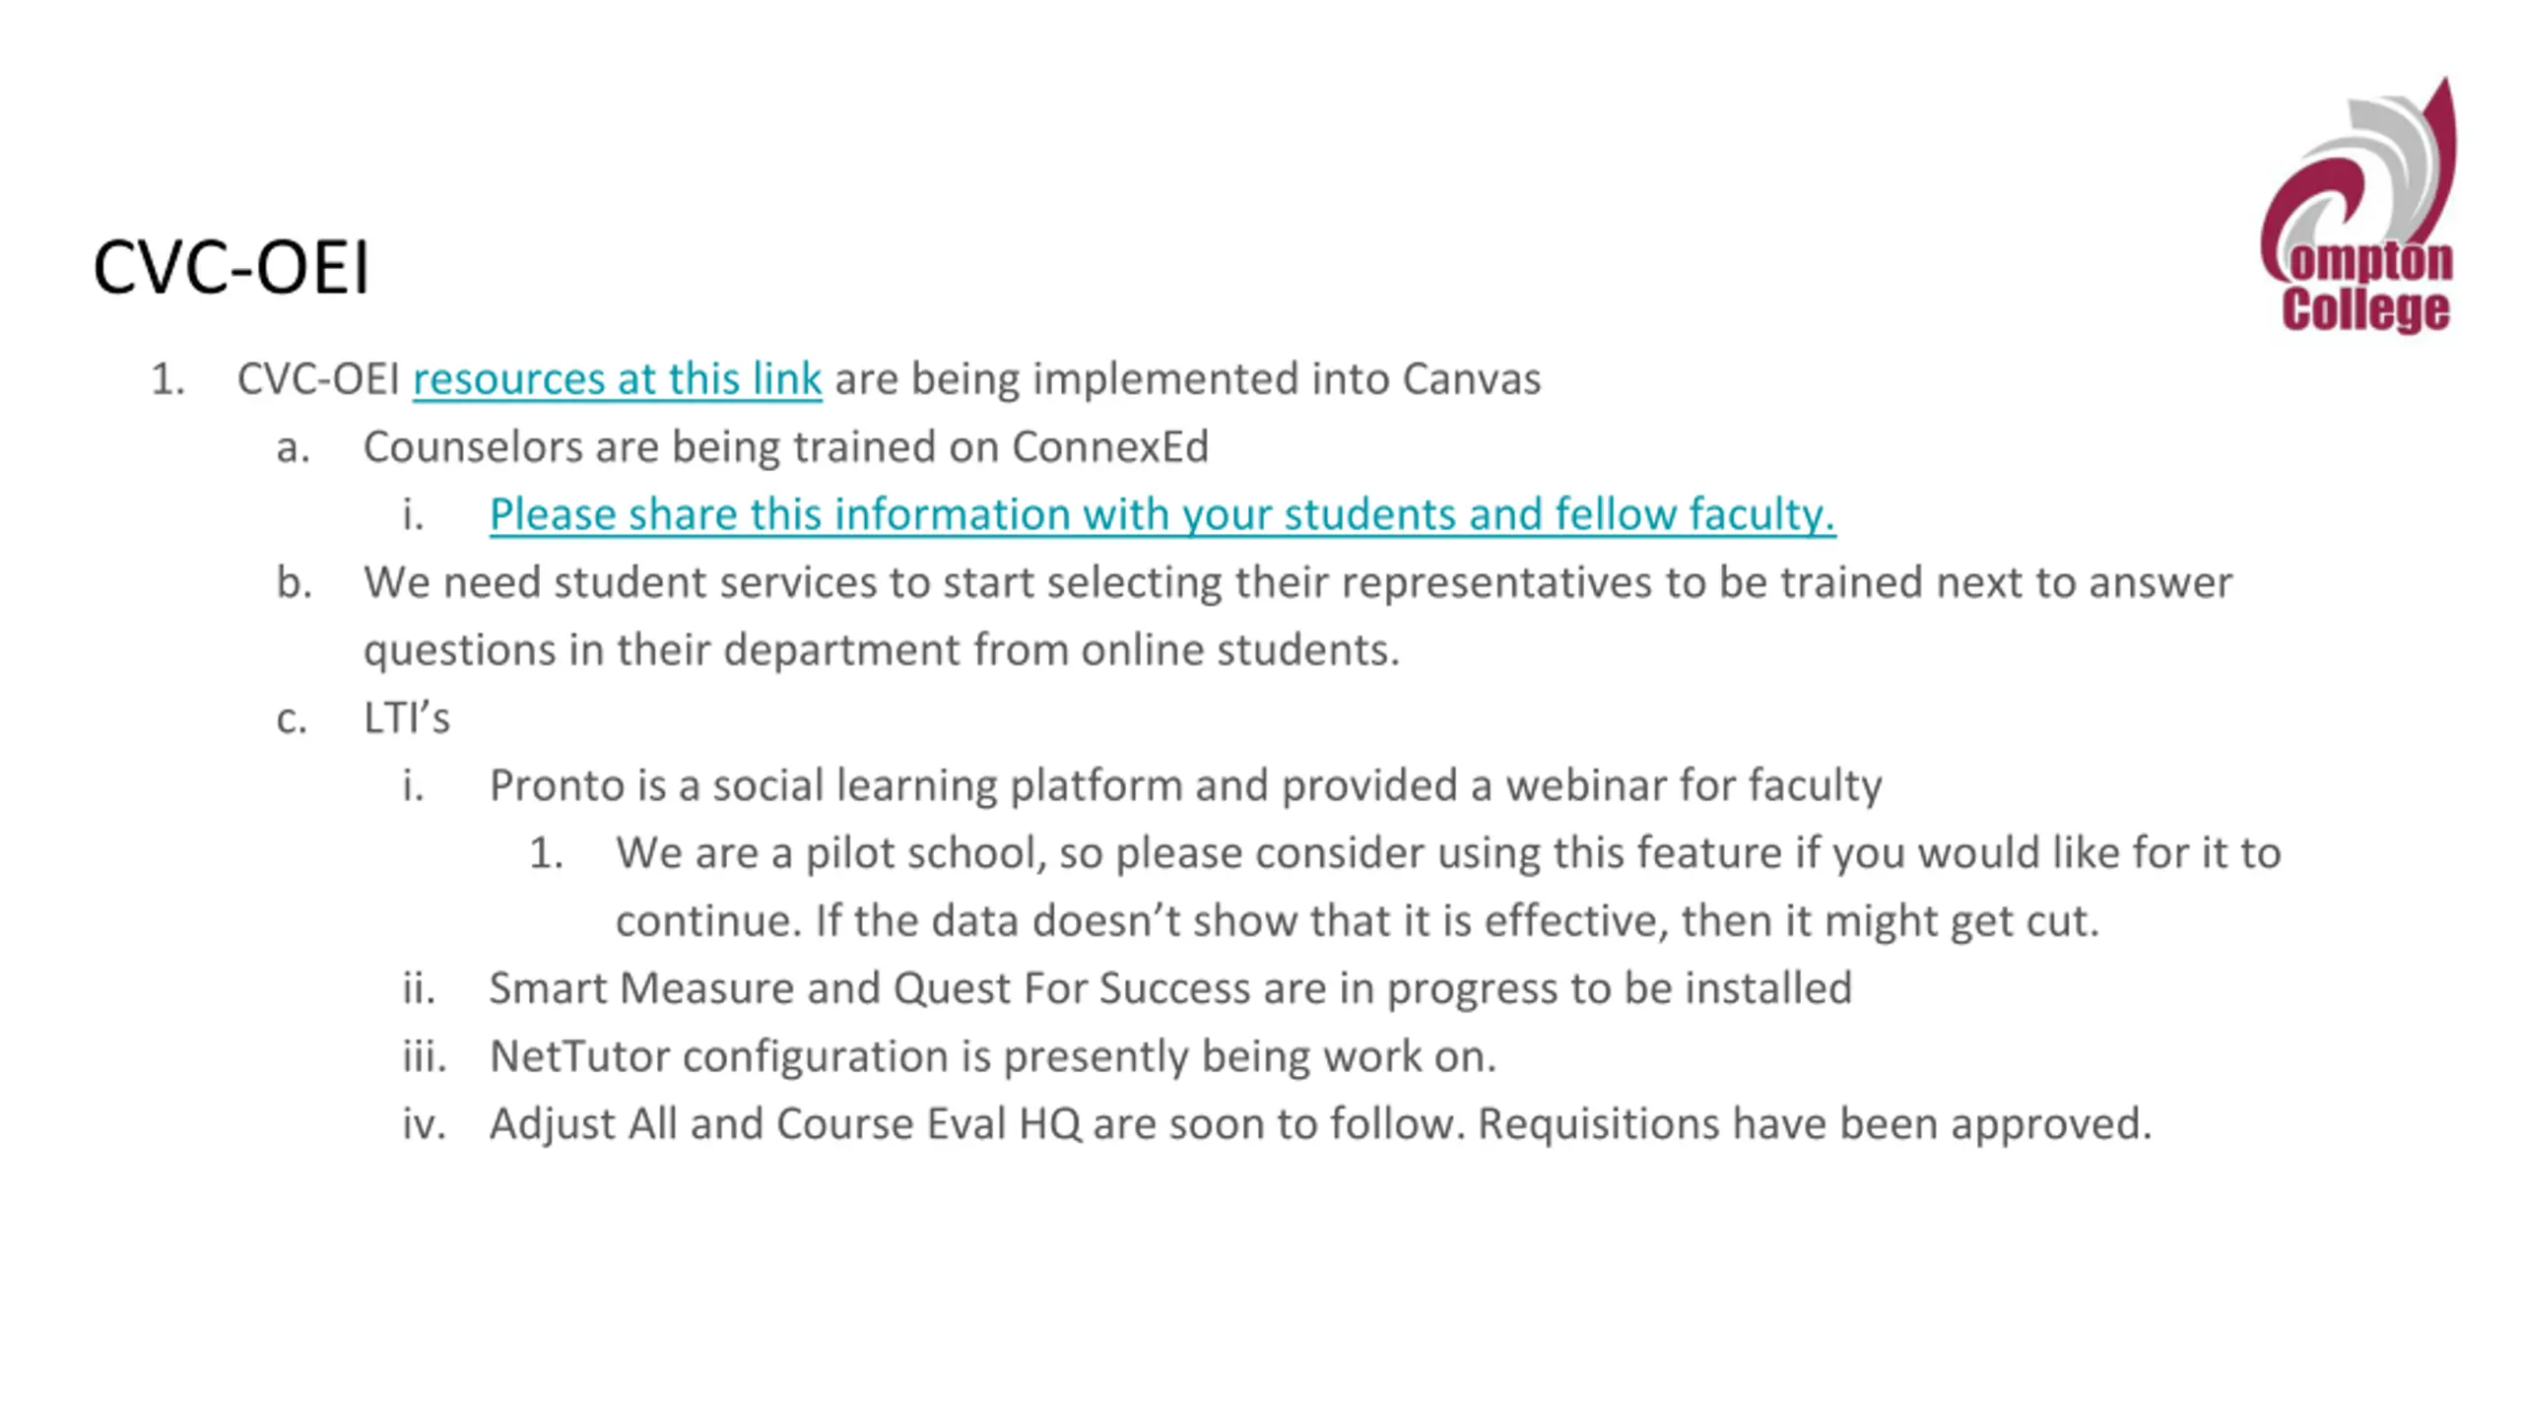
Task: Click the word 'College' in the logo
Action: 2366,309
